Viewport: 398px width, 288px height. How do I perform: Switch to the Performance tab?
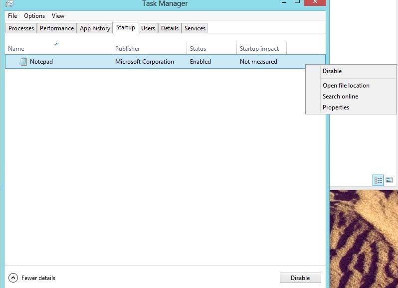pyautogui.click(x=57, y=28)
